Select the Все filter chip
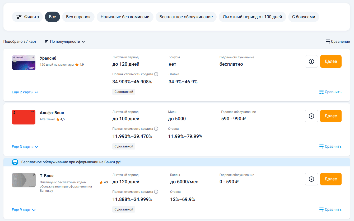Screen dimensions: 354x221 [x=52, y=17]
